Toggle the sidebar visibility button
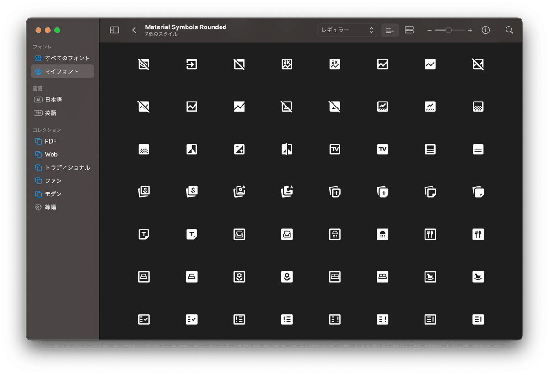Screen dimensions: 549x375 coord(115,30)
